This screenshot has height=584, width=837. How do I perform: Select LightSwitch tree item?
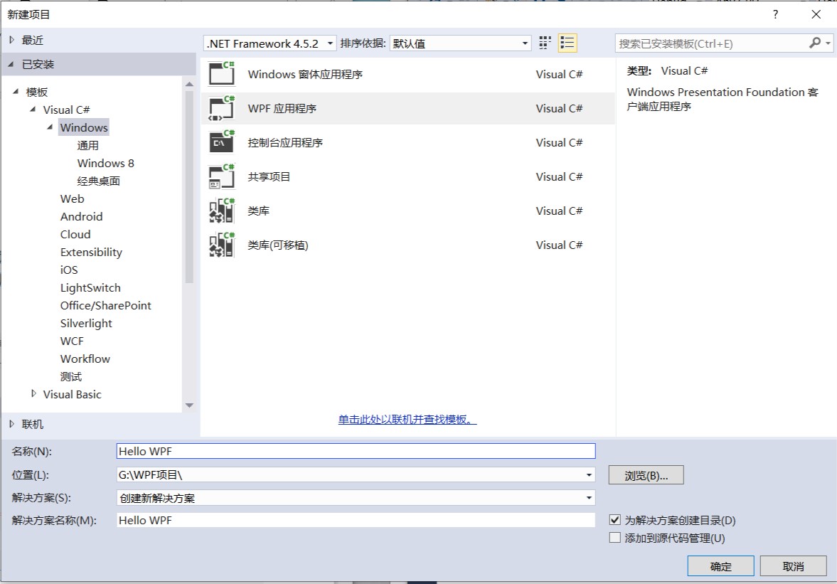(90, 287)
